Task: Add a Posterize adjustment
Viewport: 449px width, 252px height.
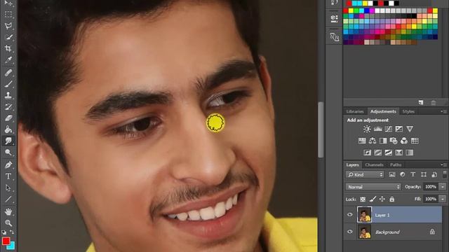Action: (377, 153)
